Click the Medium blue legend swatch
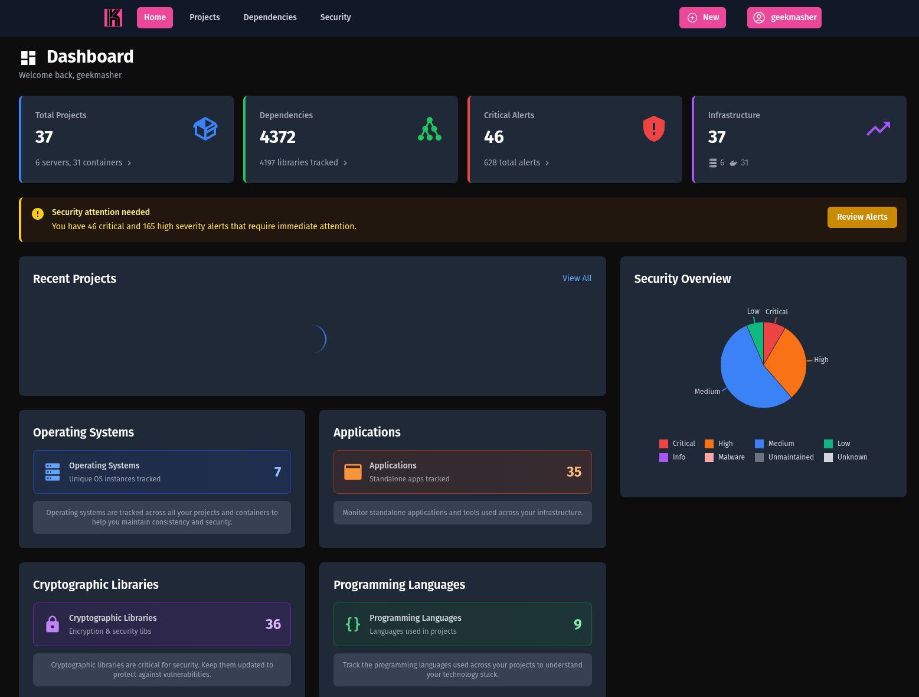This screenshot has height=697, width=919. coord(758,444)
